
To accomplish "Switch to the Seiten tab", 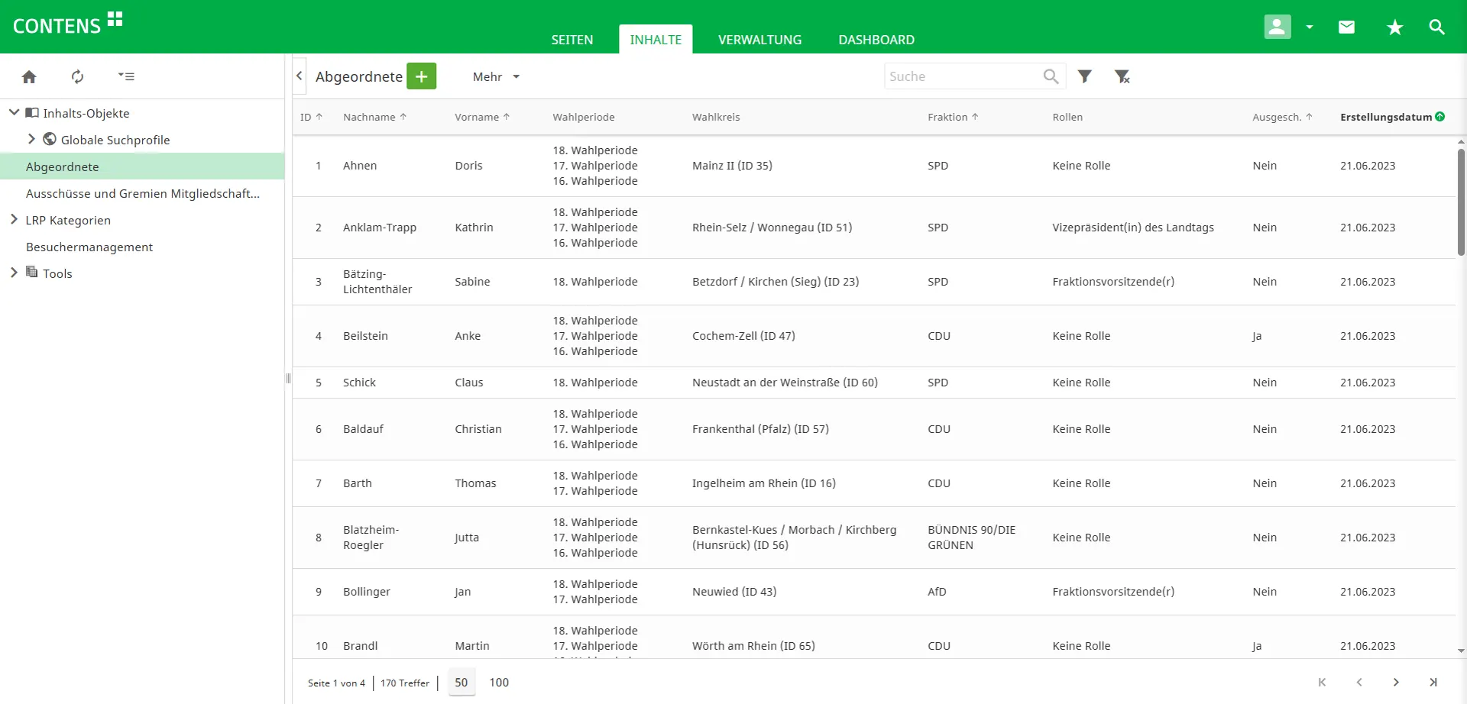I will [x=572, y=40].
